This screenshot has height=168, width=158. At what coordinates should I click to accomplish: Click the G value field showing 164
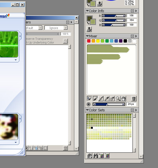(132, 20)
